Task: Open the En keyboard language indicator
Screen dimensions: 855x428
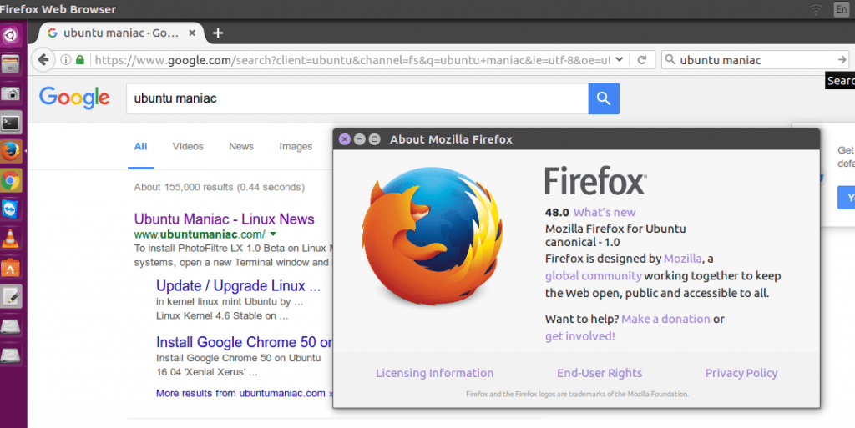Action: 842,9
